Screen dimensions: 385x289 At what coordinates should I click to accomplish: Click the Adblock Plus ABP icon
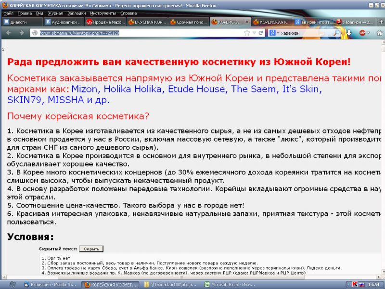click(x=362, y=33)
